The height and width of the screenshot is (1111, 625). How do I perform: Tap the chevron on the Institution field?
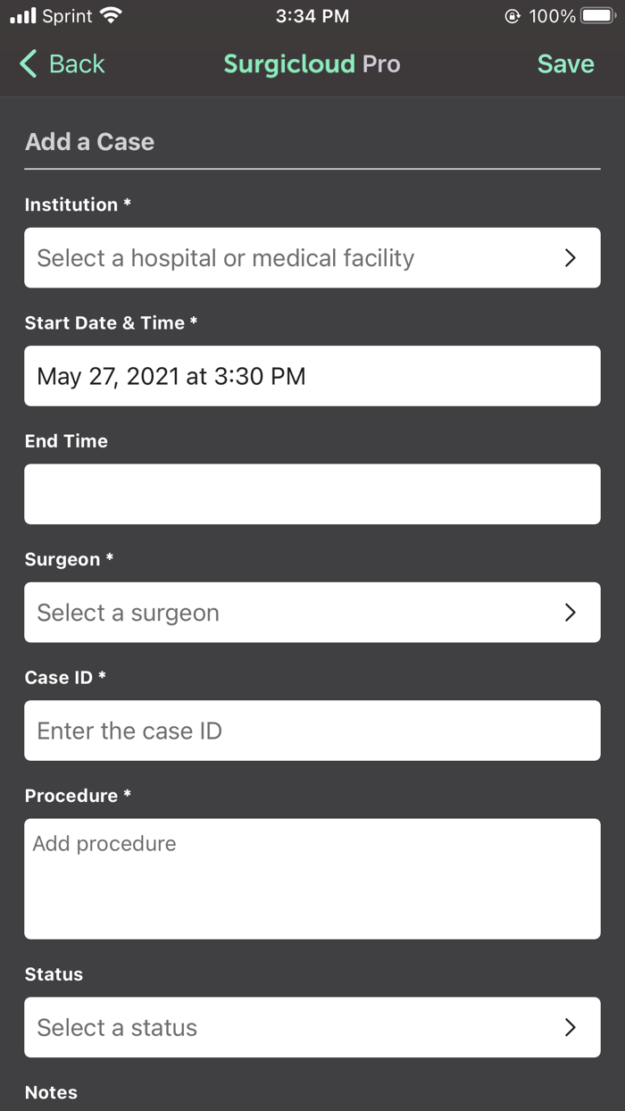tap(570, 257)
